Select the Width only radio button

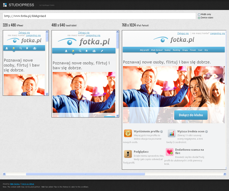click(199, 14)
